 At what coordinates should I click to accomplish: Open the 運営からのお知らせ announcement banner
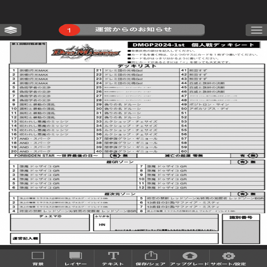[x=133, y=30]
